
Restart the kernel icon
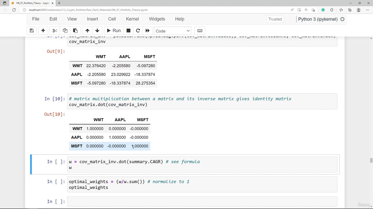(x=138, y=31)
